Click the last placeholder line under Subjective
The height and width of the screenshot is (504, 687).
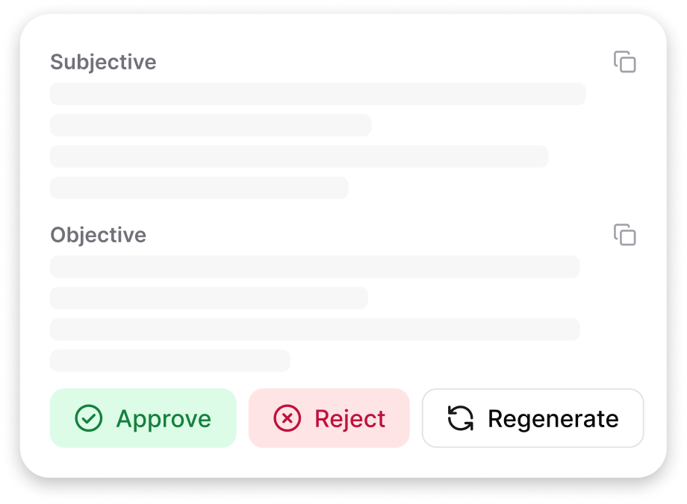(x=199, y=188)
